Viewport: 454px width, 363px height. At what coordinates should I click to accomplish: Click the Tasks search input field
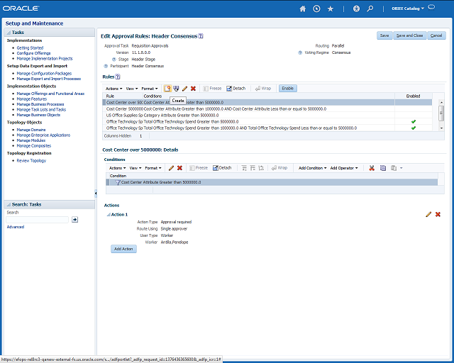[x=38, y=220]
